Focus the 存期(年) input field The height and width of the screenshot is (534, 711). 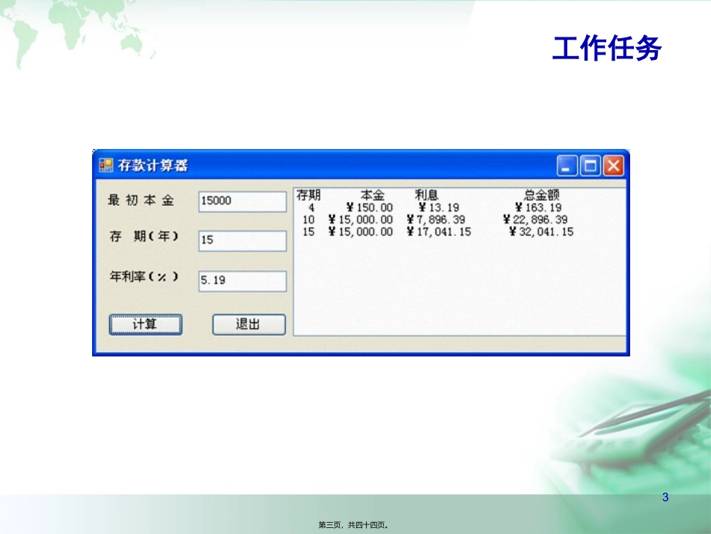click(242, 240)
